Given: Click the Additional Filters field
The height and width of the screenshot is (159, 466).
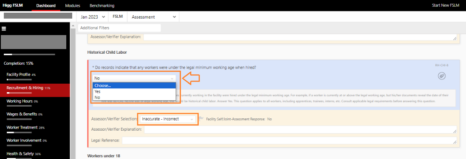Looking at the screenshot, I should coord(119,28).
